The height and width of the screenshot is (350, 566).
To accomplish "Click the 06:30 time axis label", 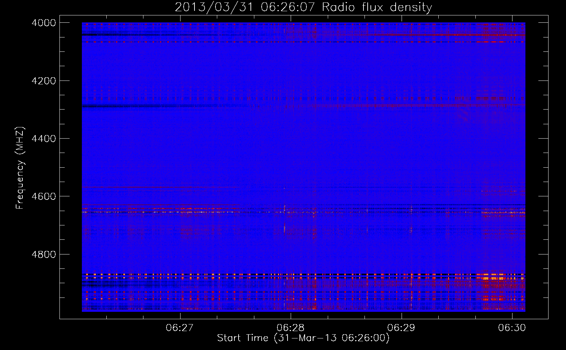I will (x=512, y=328).
